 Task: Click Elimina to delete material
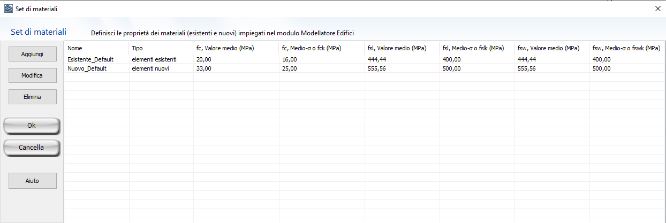[x=32, y=97]
